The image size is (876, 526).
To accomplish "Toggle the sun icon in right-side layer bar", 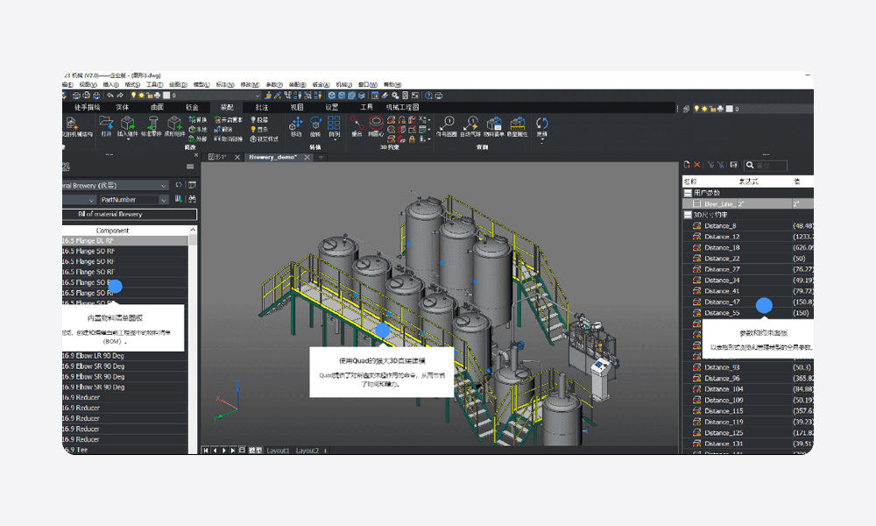I will (704, 109).
